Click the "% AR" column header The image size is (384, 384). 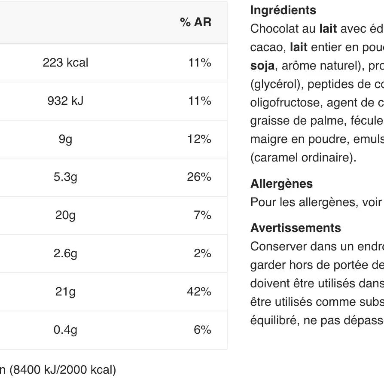195,22
